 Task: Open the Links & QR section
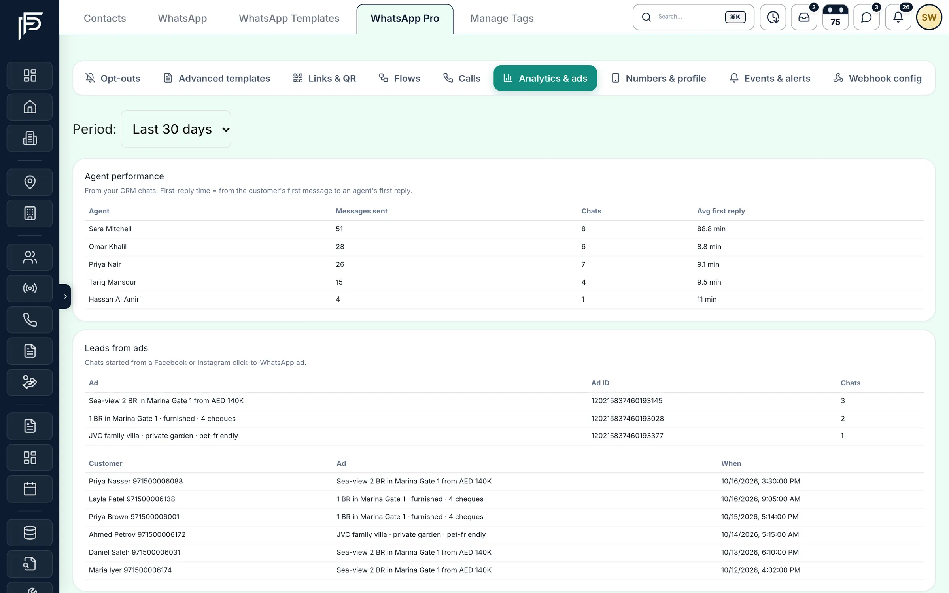pyautogui.click(x=325, y=78)
